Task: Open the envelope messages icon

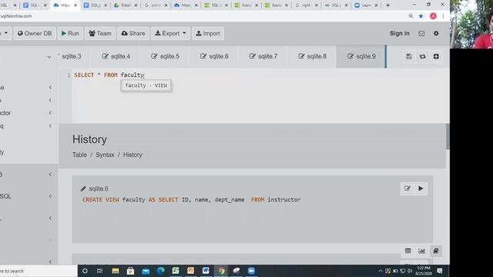Action: (421, 33)
